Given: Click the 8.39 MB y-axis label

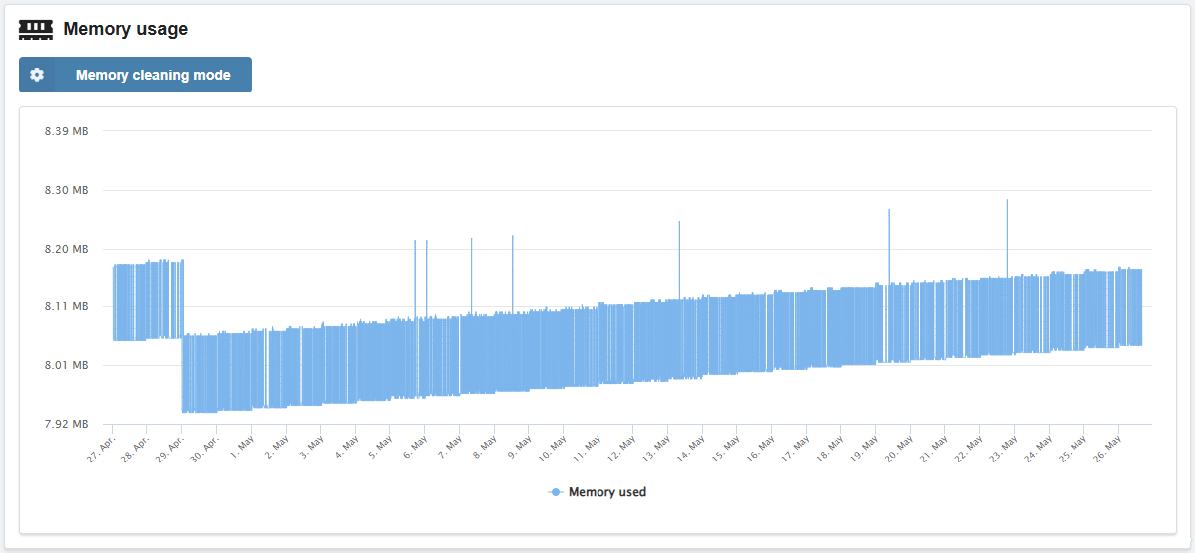Looking at the screenshot, I should 66,131.
